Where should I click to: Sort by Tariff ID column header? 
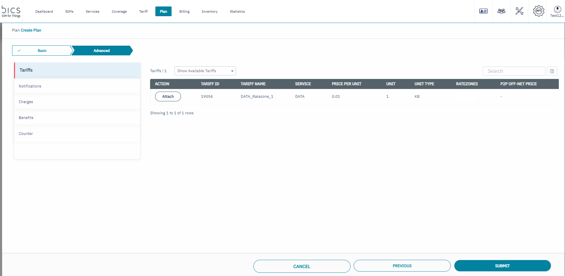pos(210,84)
